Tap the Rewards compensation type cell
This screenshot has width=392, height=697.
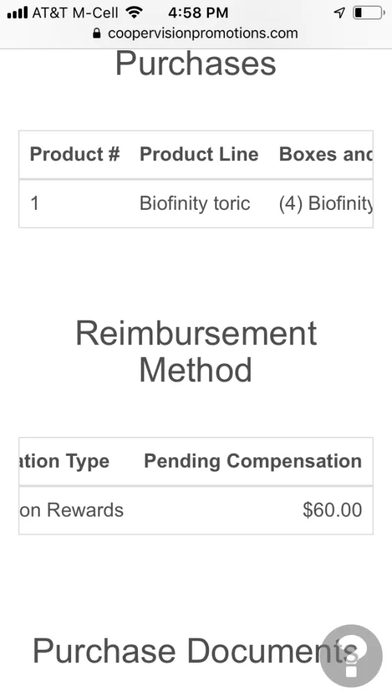click(x=72, y=510)
